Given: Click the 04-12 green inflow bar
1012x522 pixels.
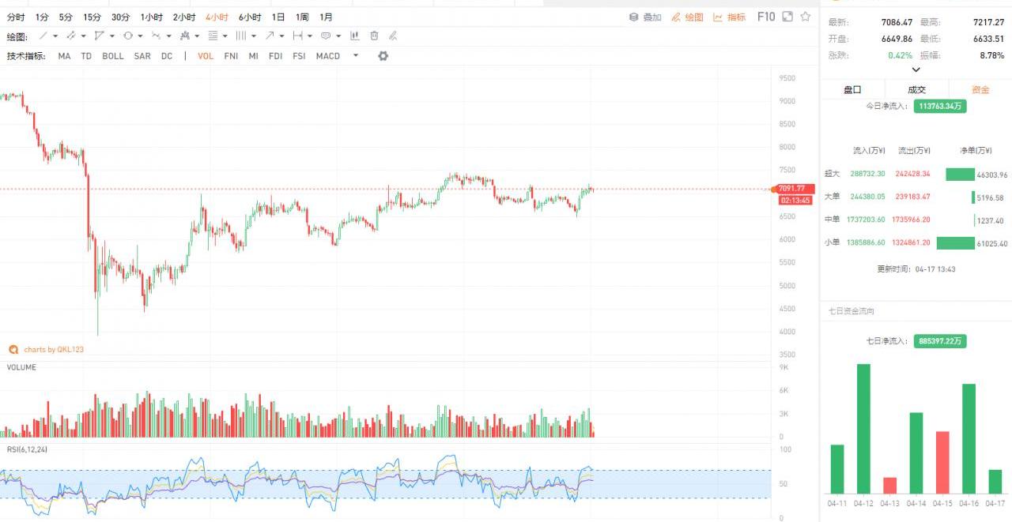Looking at the screenshot, I should tap(863, 428).
